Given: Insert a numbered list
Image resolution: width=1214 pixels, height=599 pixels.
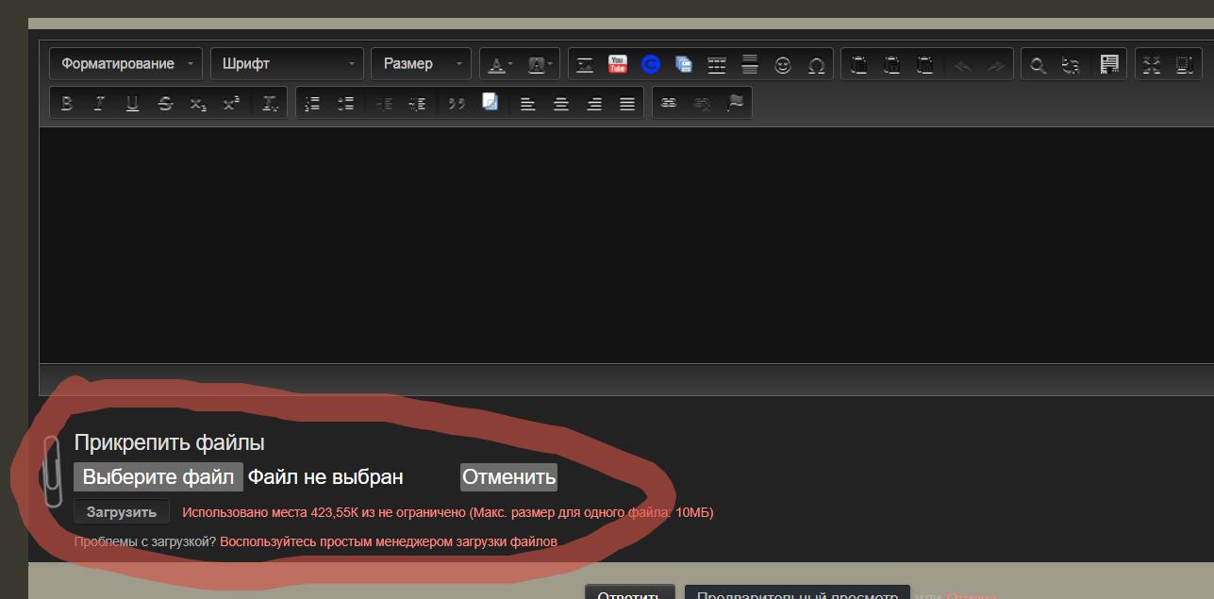Looking at the screenshot, I should (x=313, y=104).
